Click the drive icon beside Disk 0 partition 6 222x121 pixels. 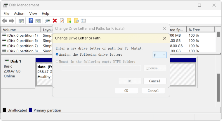(4, 41)
